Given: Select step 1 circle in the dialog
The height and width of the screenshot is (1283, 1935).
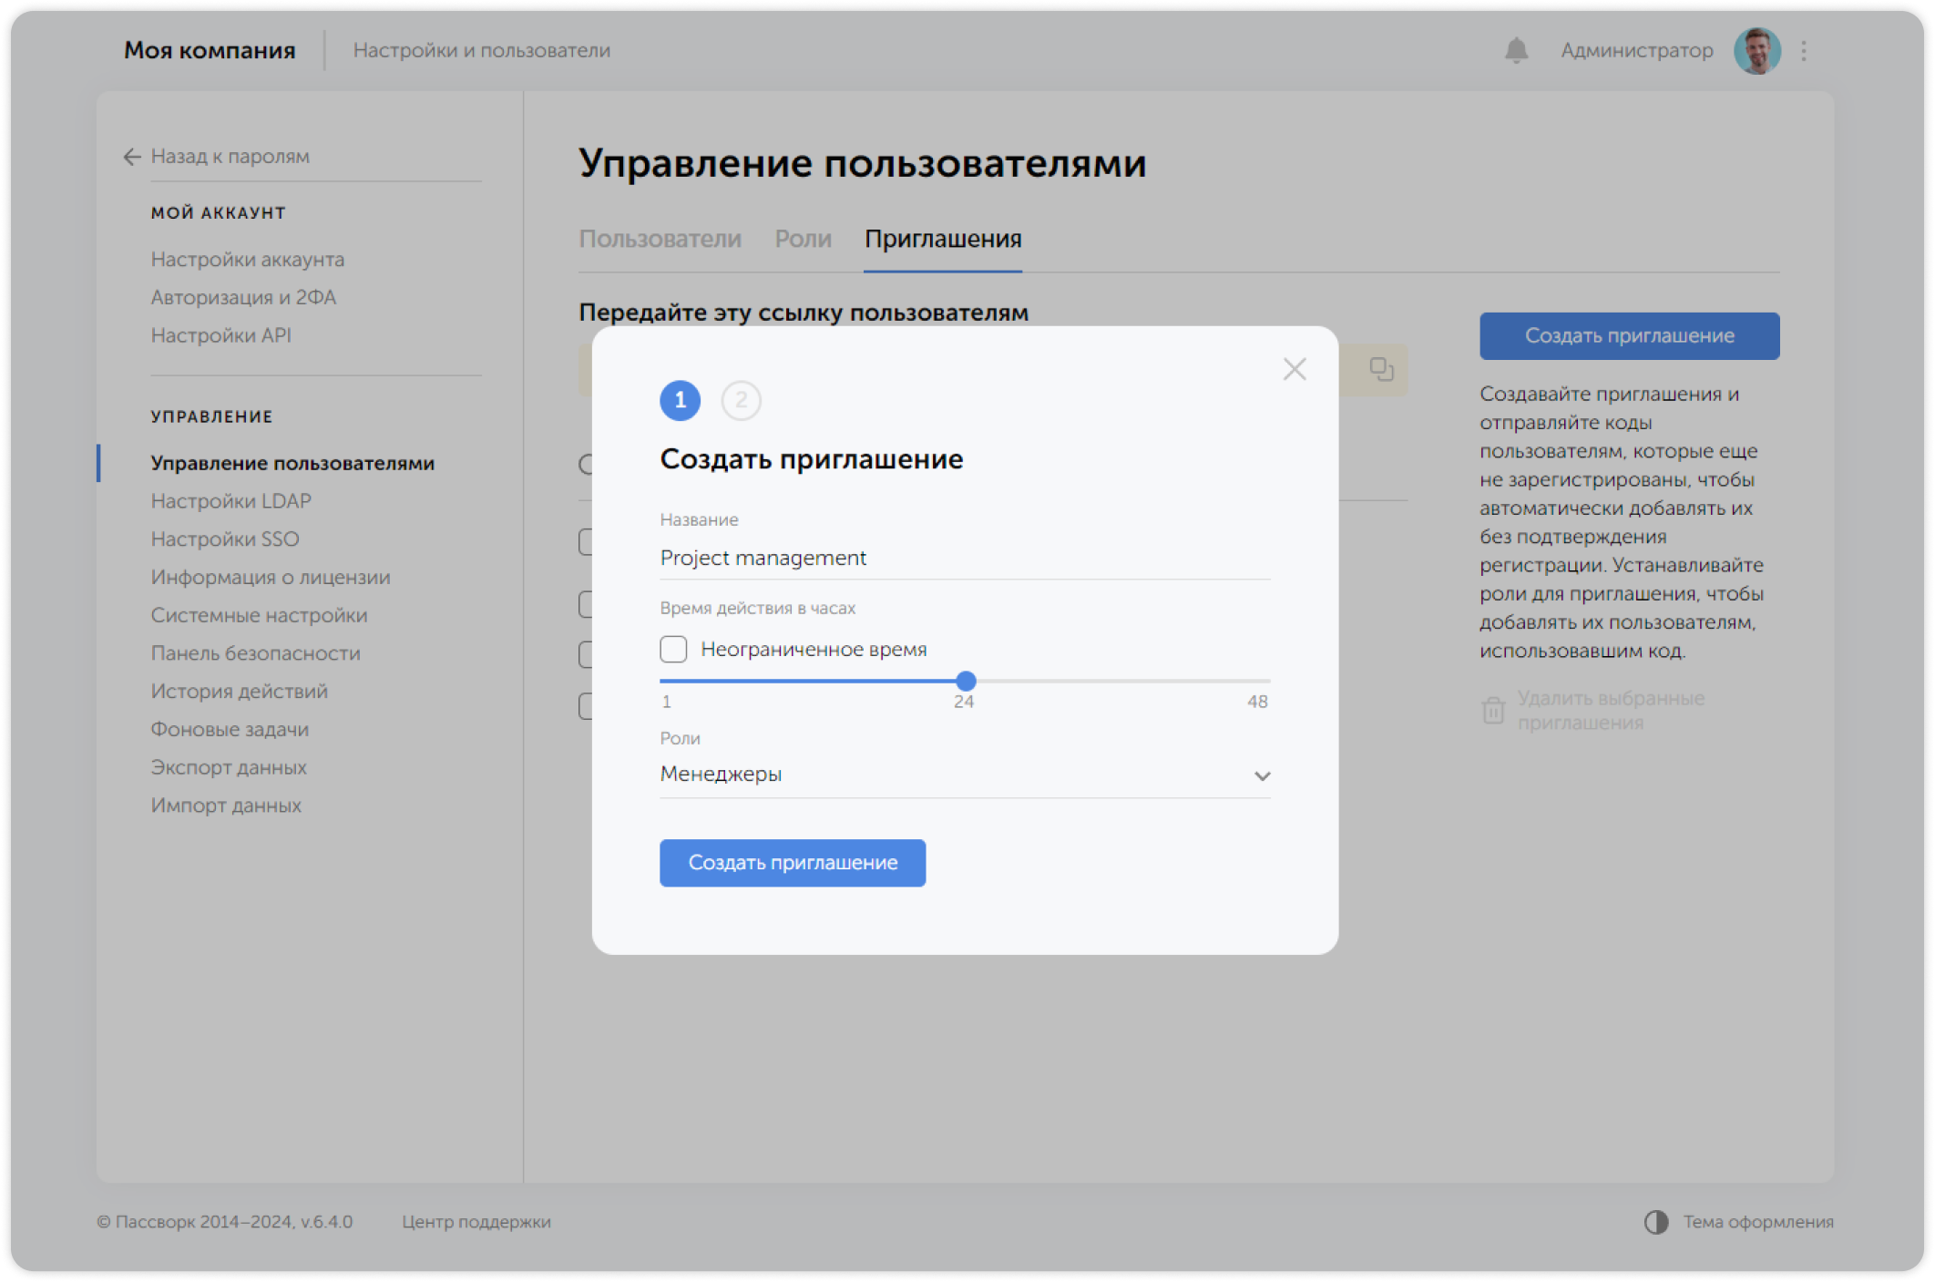Looking at the screenshot, I should pyautogui.click(x=680, y=400).
